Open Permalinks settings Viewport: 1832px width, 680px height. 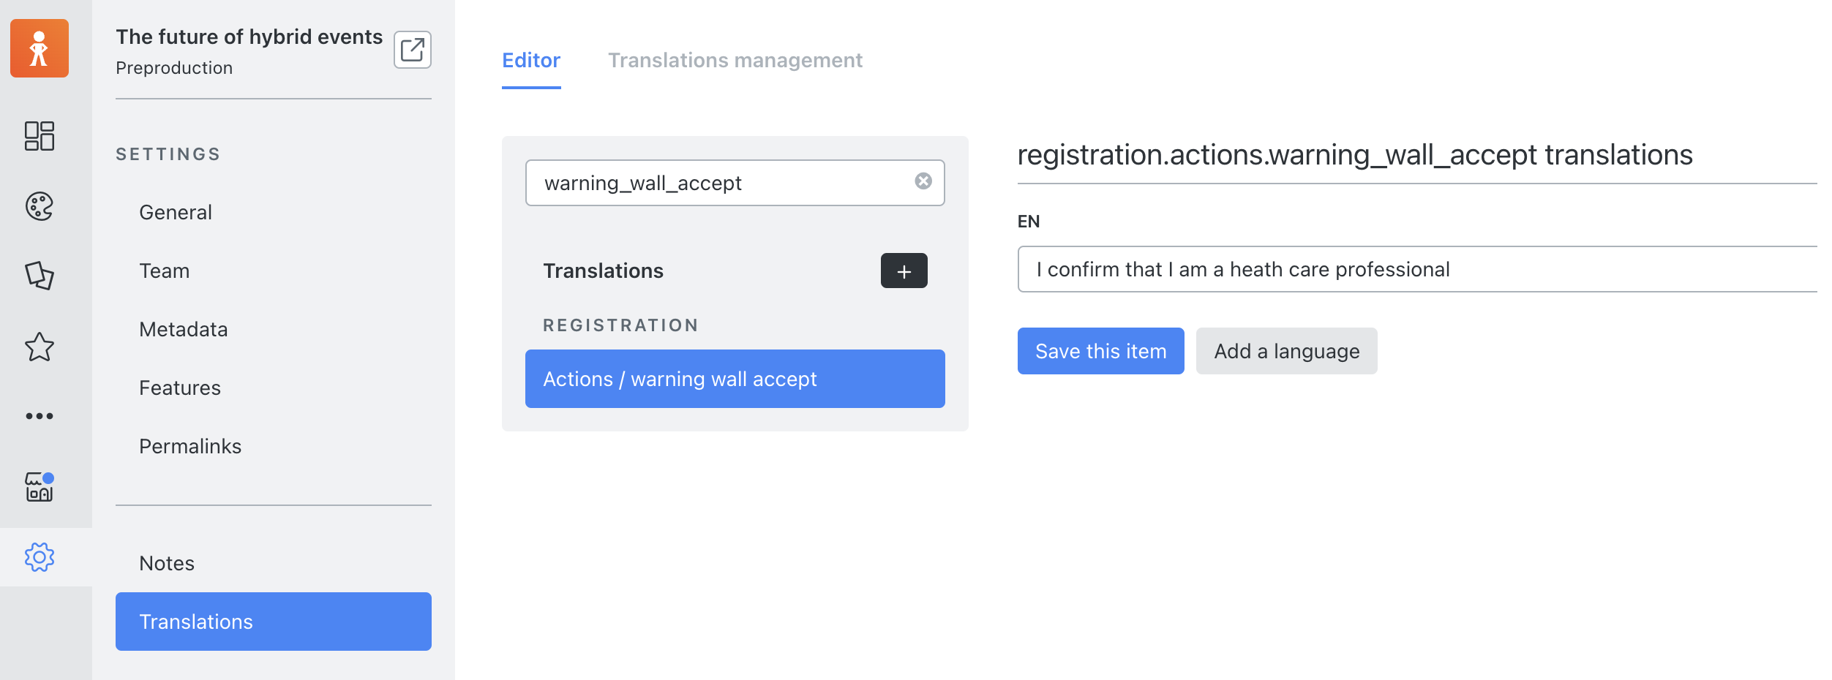pyautogui.click(x=190, y=446)
